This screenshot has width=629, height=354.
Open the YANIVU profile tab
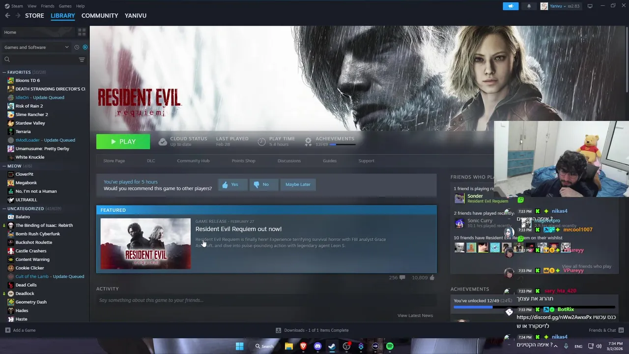click(136, 16)
